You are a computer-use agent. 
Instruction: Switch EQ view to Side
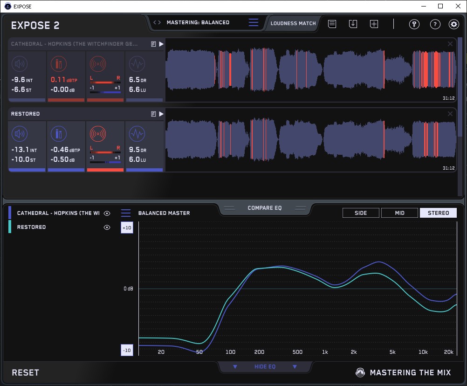(x=361, y=213)
